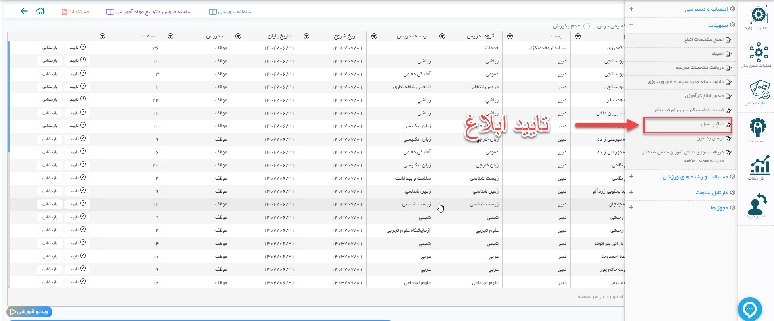Click the مستندات documents link
The width and height of the screenshot is (774, 321).
click(75, 12)
